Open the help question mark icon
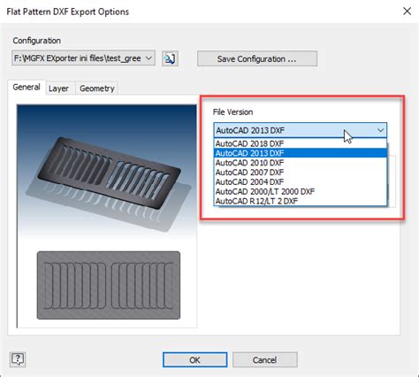Viewport: 419px width, 377px height. coord(18,359)
